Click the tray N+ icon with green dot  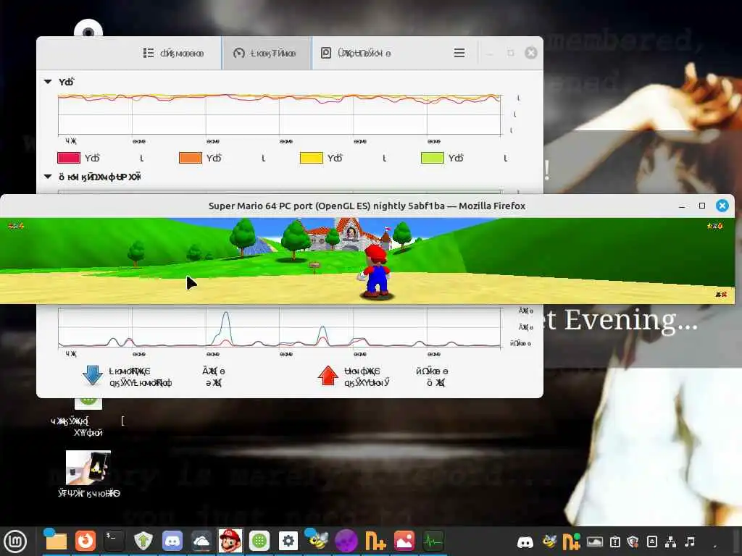coord(571,542)
